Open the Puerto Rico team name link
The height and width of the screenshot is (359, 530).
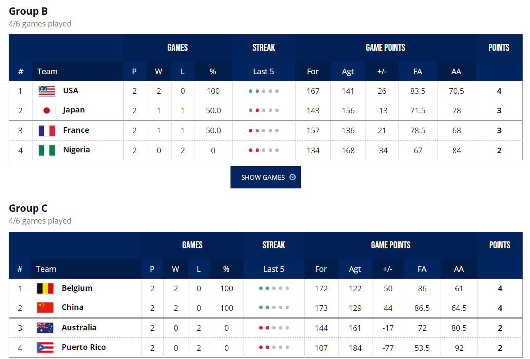pos(84,347)
